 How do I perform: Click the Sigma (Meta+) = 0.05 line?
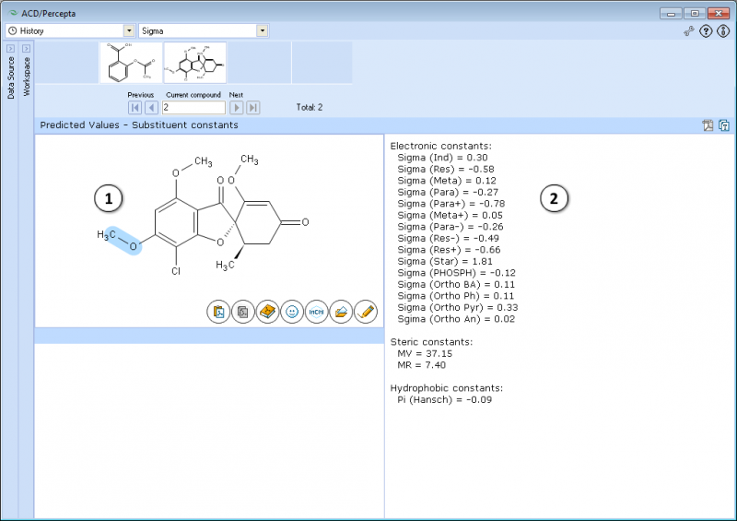pos(450,216)
